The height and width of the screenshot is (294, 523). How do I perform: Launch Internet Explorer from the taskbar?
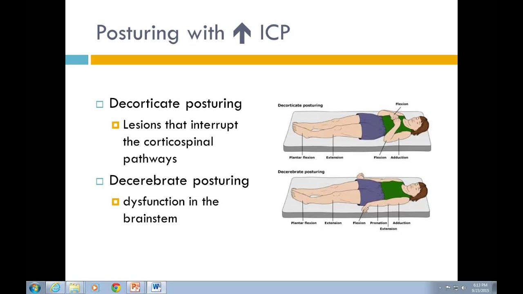pyautogui.click(x=55, y=288)
